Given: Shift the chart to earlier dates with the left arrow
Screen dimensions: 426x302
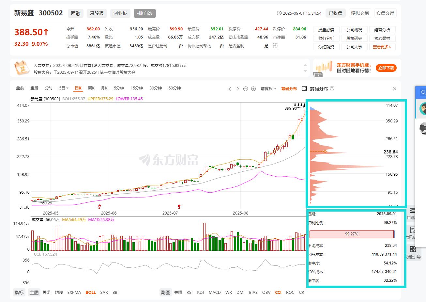Looking at the screenshot, I should pos(230,89).
